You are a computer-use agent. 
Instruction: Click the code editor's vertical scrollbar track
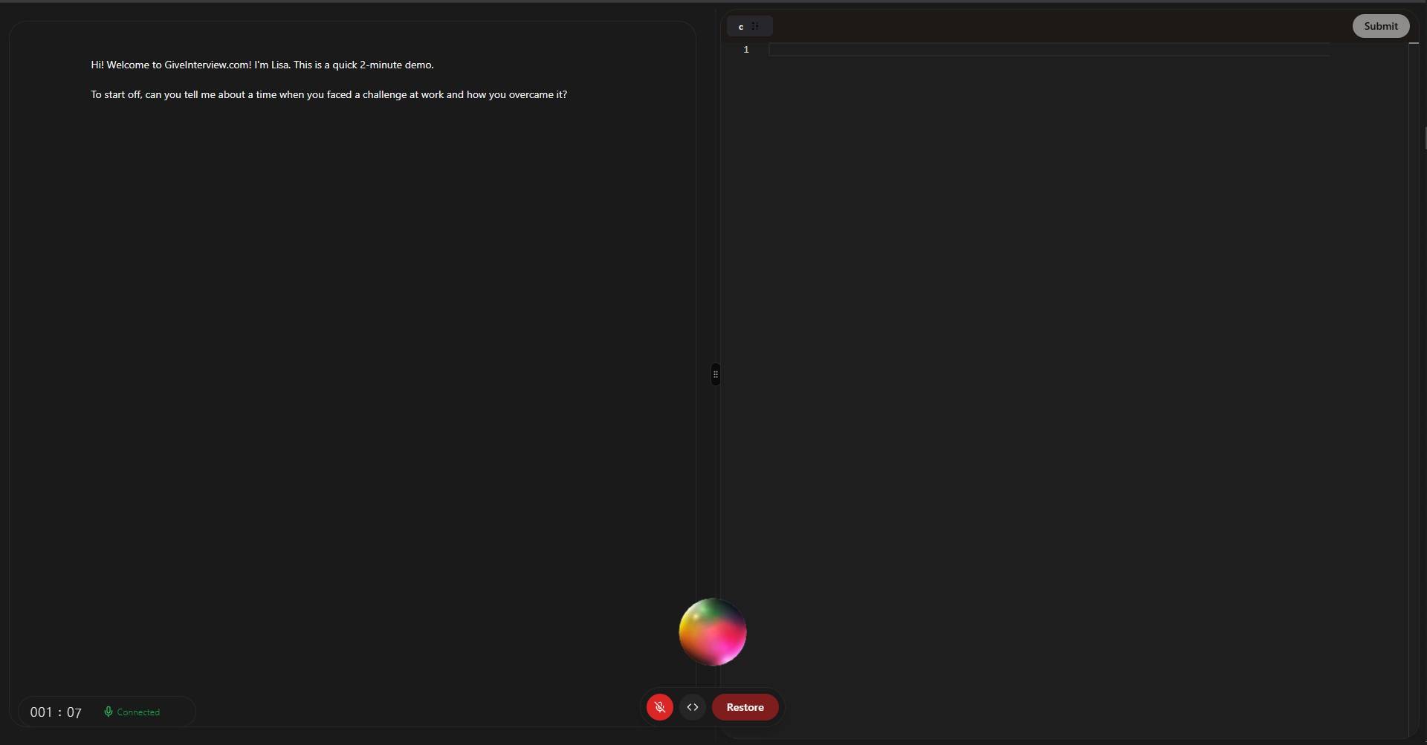(x=1414, y=386)
